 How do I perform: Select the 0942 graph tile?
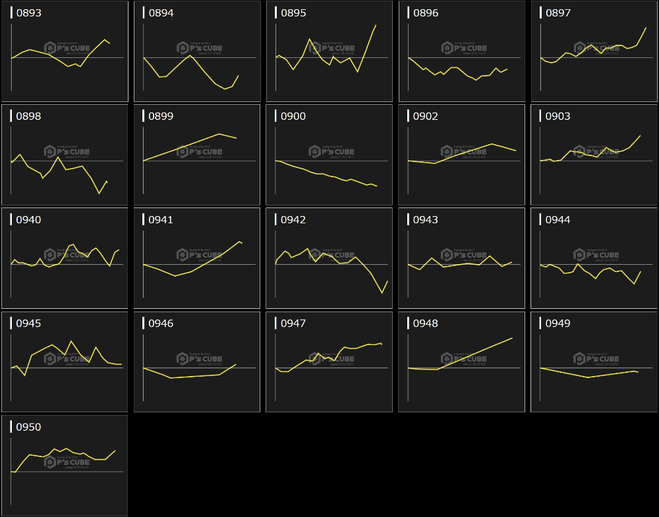point(329,258)
